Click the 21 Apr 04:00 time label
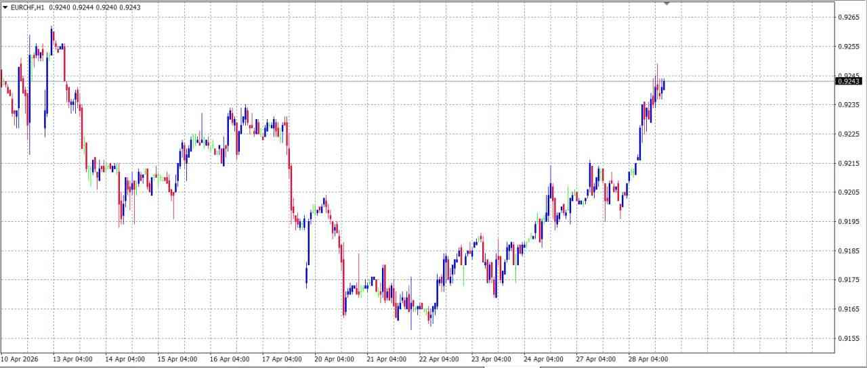The width and height of the screenshot is (867, 368). [x=387, y=359]
